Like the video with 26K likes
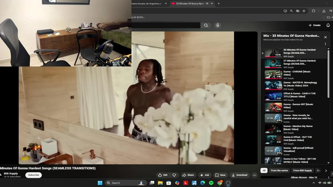This screenshot has width=333, height=187. point(163,175)
